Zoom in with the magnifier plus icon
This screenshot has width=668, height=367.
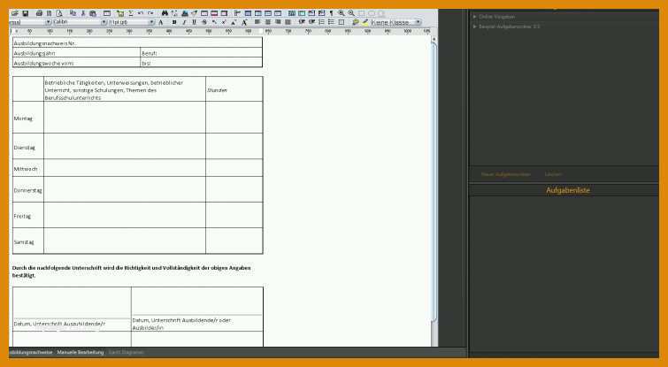click(342, 13)
